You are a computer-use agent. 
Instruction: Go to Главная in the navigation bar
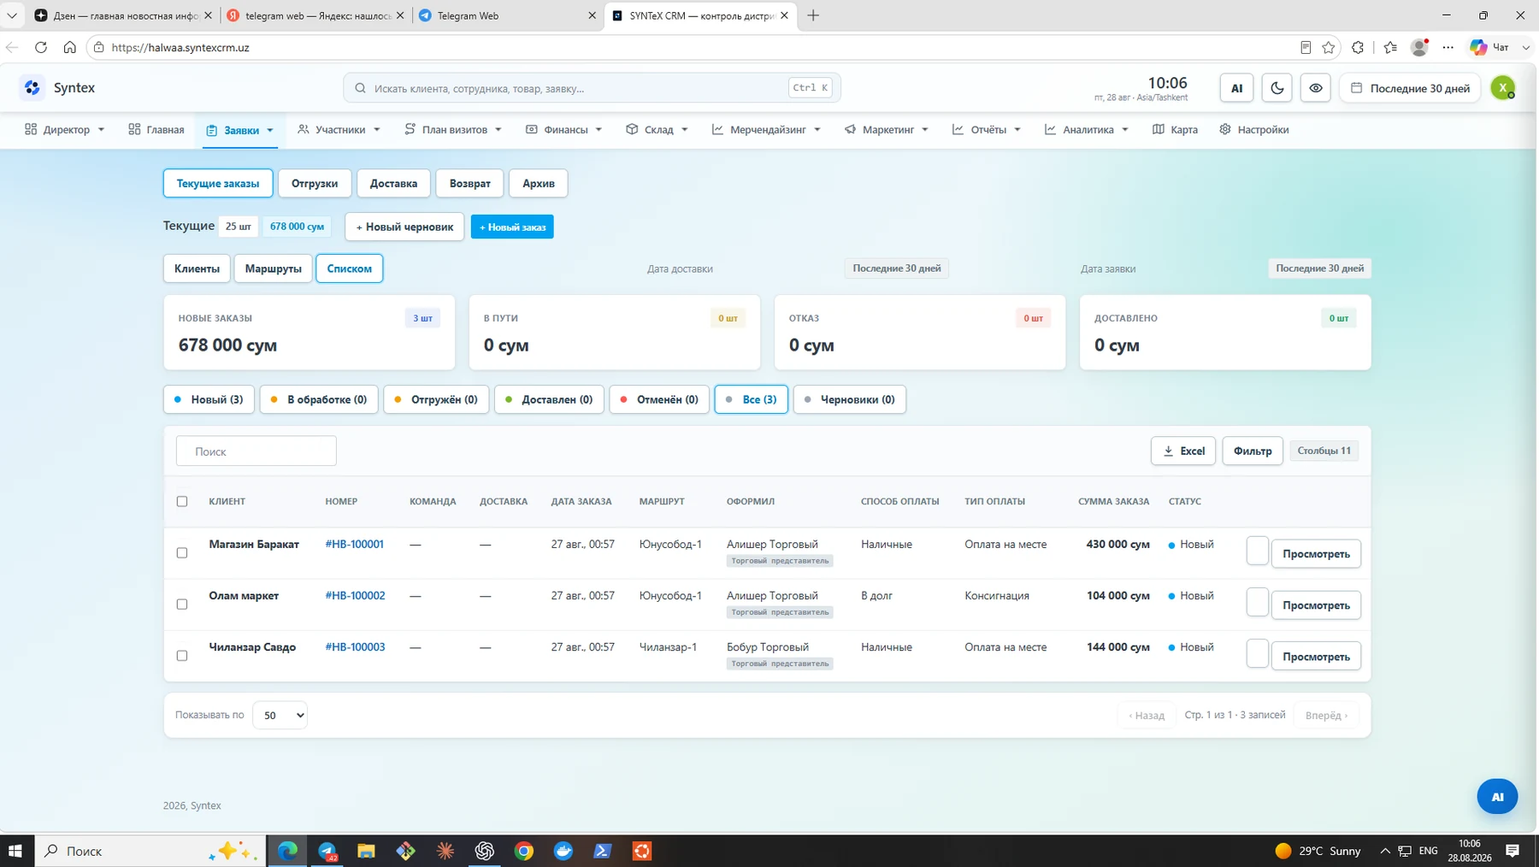point(156,130)
